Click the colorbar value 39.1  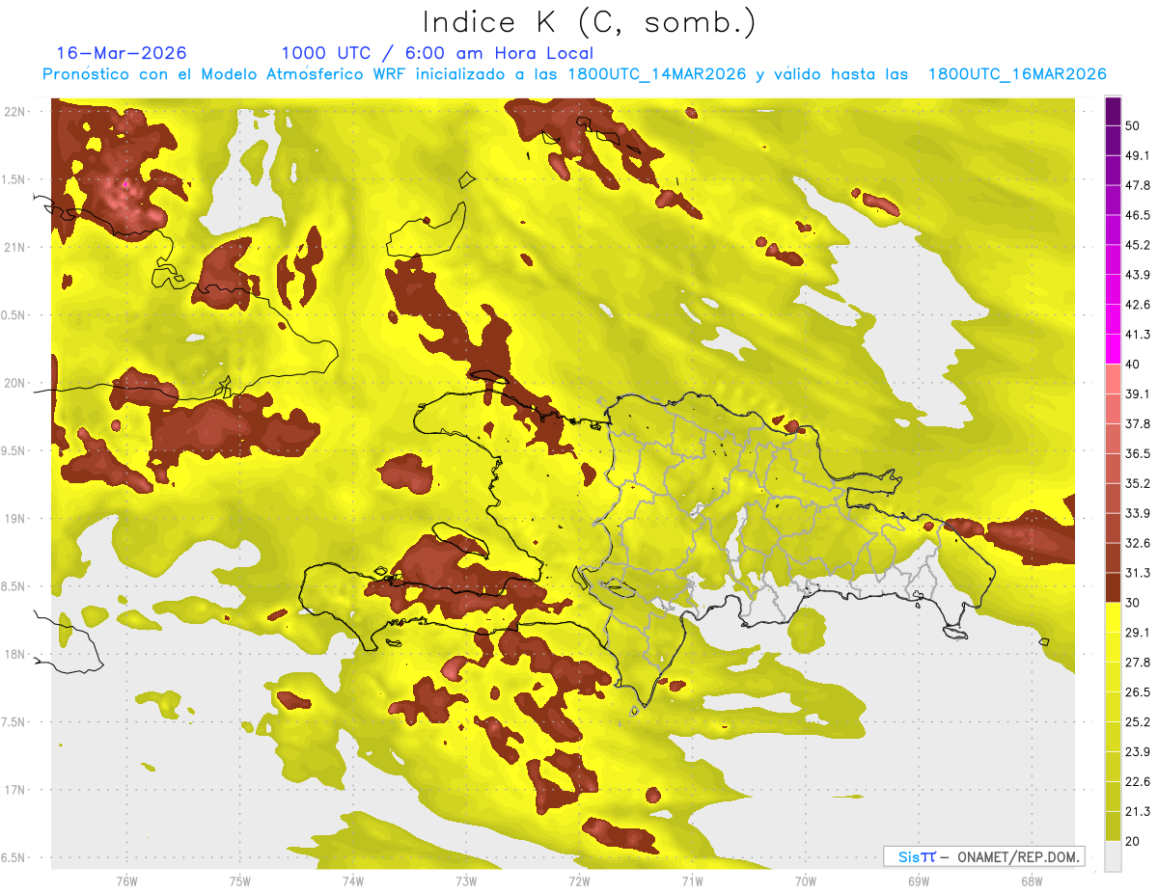pos(1138,393)
